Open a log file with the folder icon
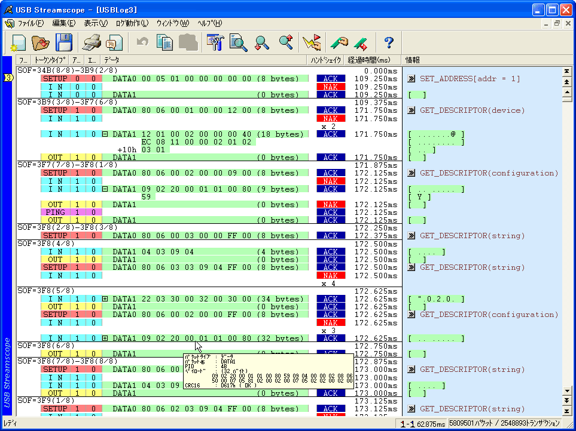576x431 pixels. (41, 42)
